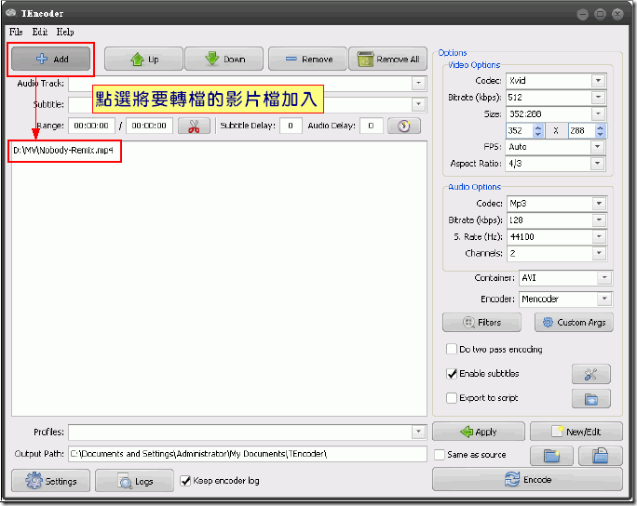This screenshot has height=506, width=637.
Task: Expand the Encoder Mencoder dropdown
Action: click(603, 299)
